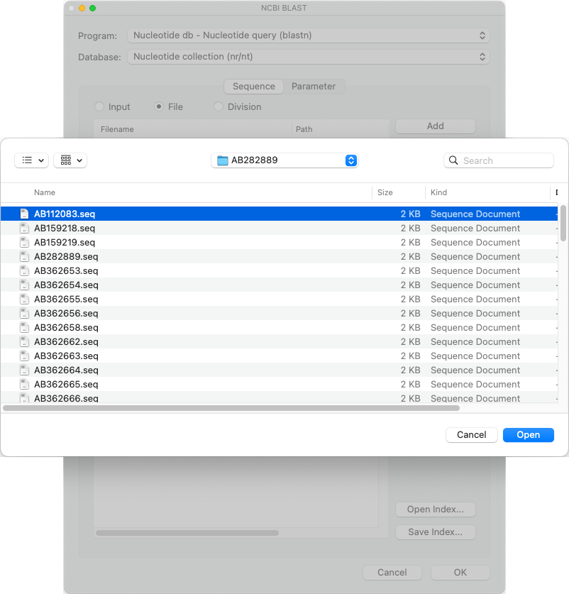
Task: Click the file icon for AB362665.seq
Action: click(x=24, y=384)
